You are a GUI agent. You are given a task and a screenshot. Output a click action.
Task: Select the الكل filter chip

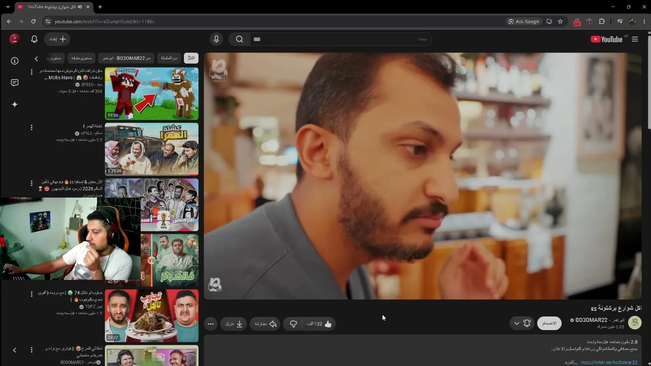point(191,58)
